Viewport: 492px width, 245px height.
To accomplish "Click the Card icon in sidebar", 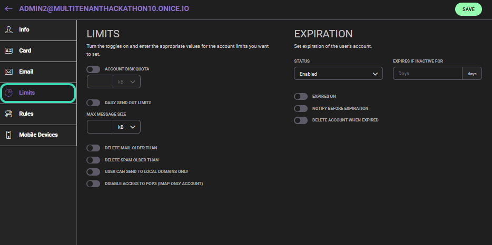I will tap(8, 51).
